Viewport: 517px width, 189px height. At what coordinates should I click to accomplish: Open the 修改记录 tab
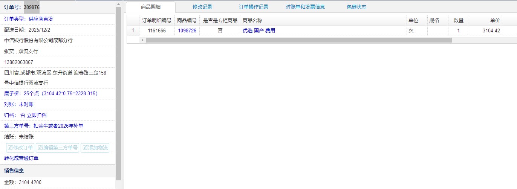[x=202, y=7]
